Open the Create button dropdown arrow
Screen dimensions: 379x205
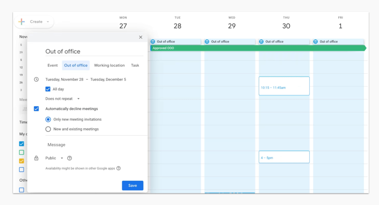[x=48, y=22]
